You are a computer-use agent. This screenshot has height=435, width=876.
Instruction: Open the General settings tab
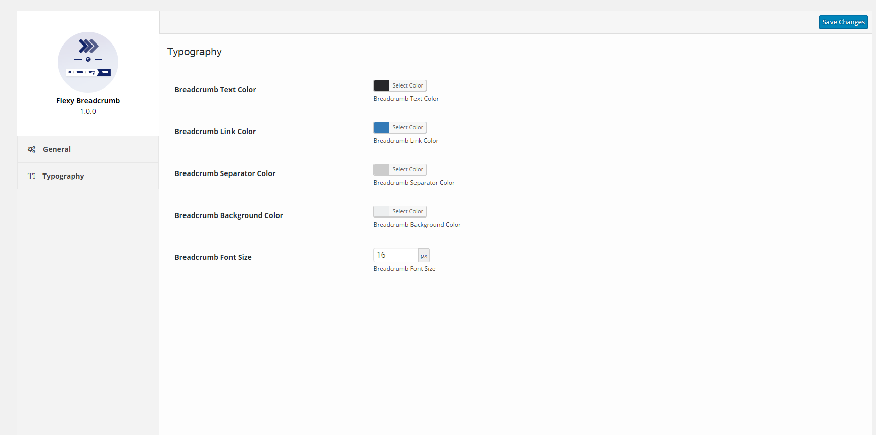[x=57, y=149]
